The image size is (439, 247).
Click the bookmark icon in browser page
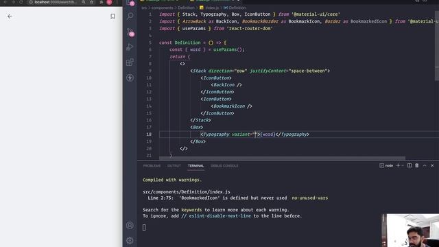click(x=112, y=16)
